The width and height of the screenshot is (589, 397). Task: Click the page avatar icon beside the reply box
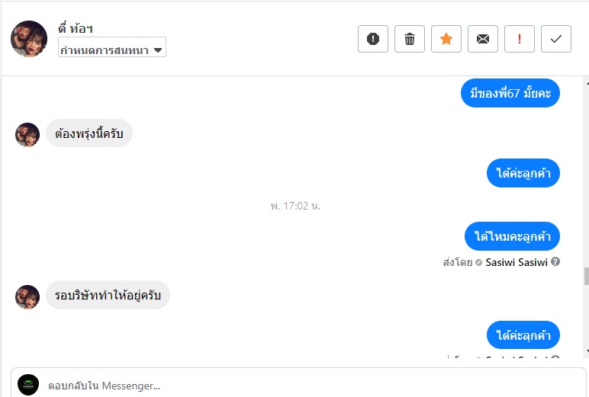tap(28, 385)
